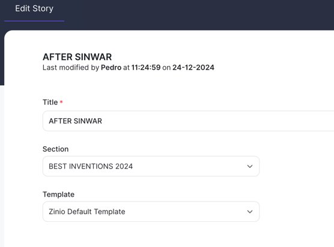Click the Title field label
The width and height of the screenshot is (334, 247).
click(x=50, y=103)
